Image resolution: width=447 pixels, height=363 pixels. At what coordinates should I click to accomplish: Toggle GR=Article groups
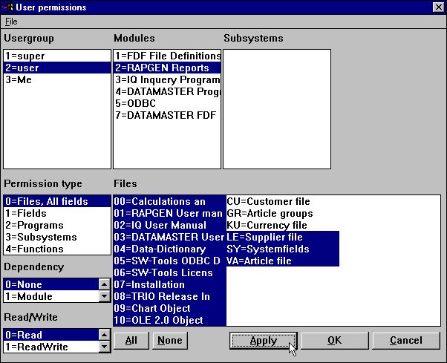282,213
